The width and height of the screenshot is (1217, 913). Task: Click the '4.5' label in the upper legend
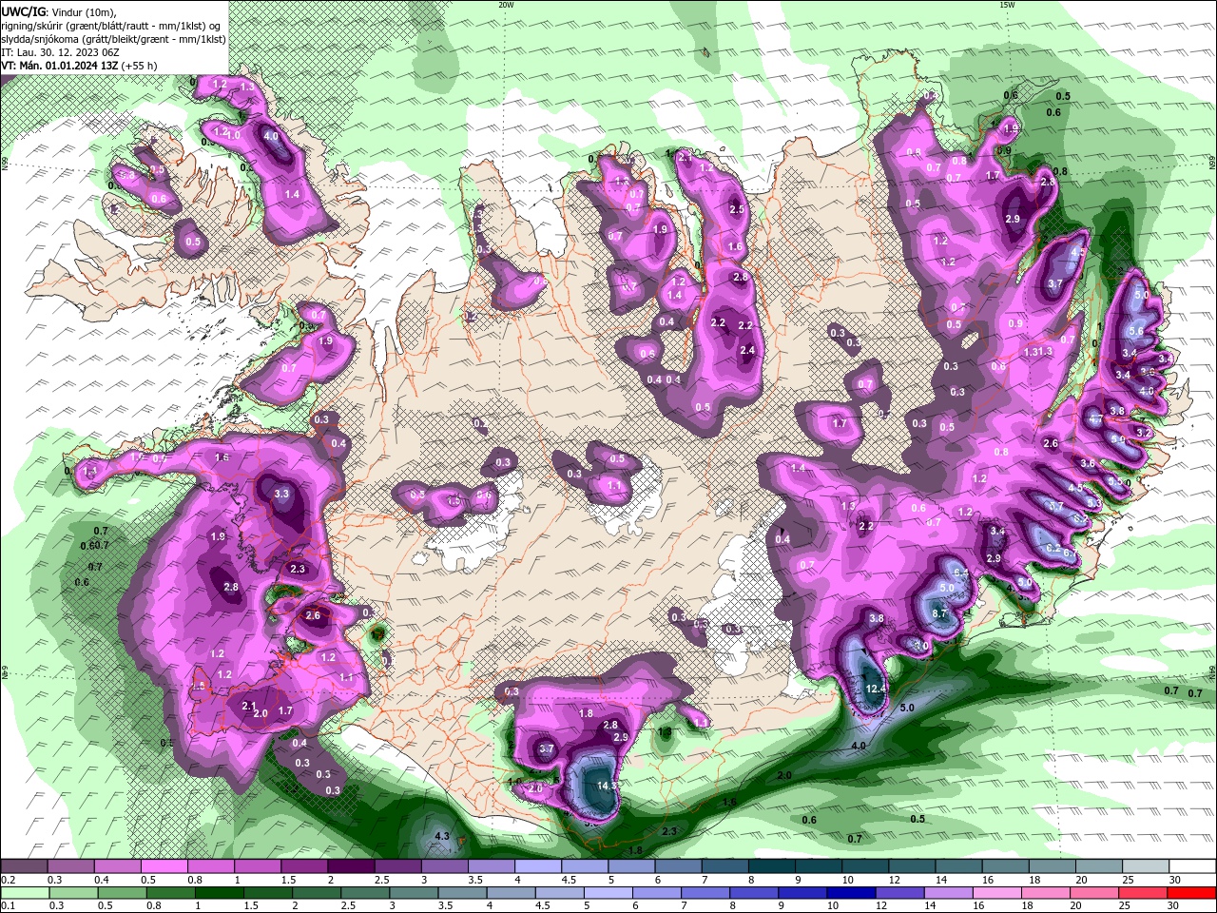pyautogui.click(x=569, y=880)
